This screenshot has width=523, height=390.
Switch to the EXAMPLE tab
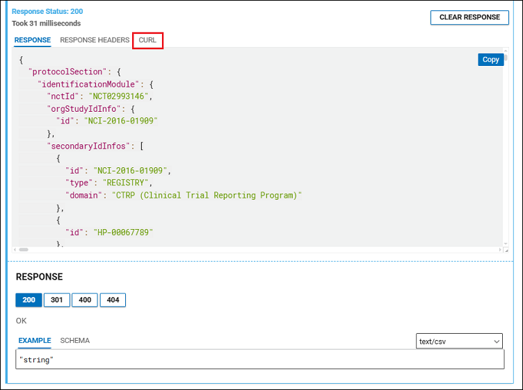click(34, 341)
